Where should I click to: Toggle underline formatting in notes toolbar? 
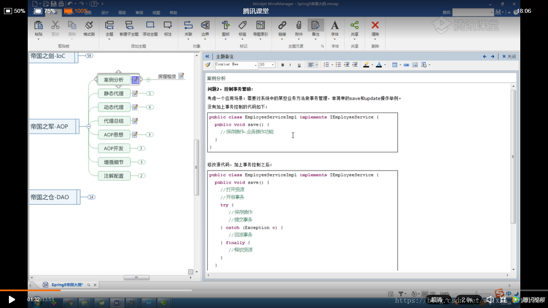point(299,65)
